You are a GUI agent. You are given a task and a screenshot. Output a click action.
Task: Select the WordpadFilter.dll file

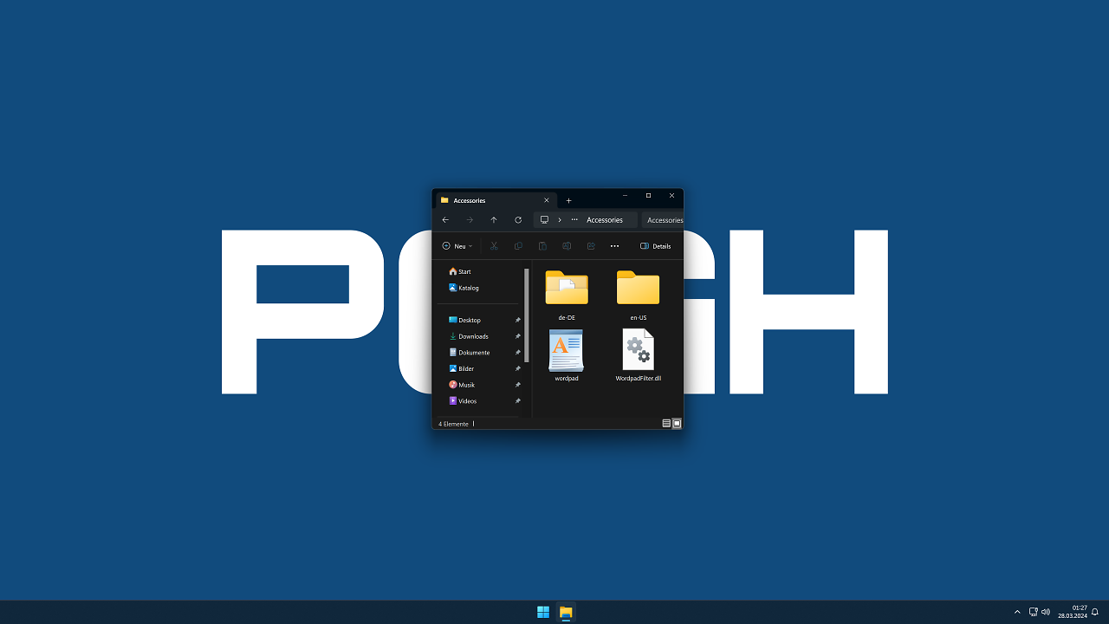point(639,355)
